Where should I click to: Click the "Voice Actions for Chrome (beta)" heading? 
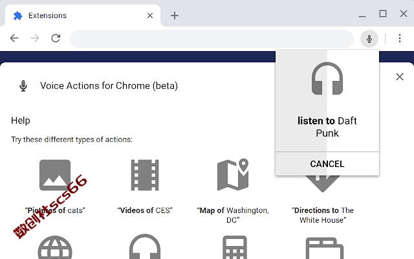pos(109,86)
